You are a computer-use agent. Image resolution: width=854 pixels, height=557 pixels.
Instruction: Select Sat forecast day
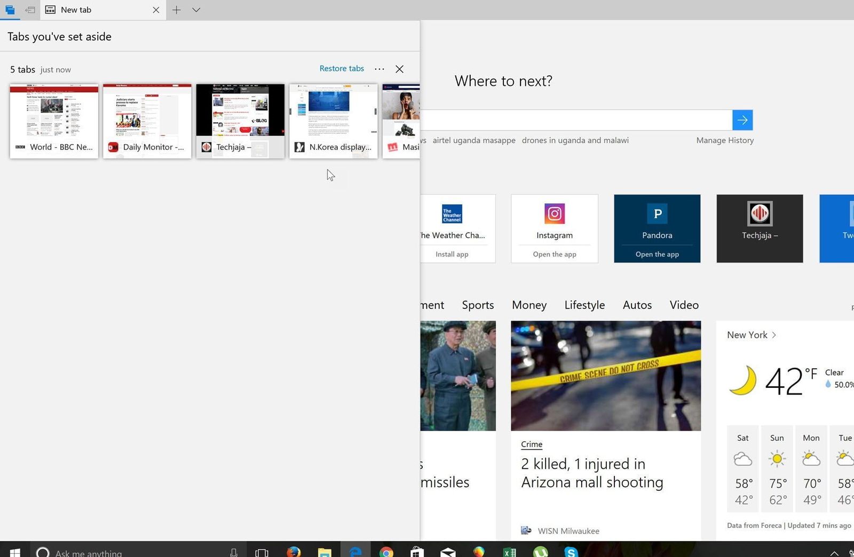click(743, 470)
